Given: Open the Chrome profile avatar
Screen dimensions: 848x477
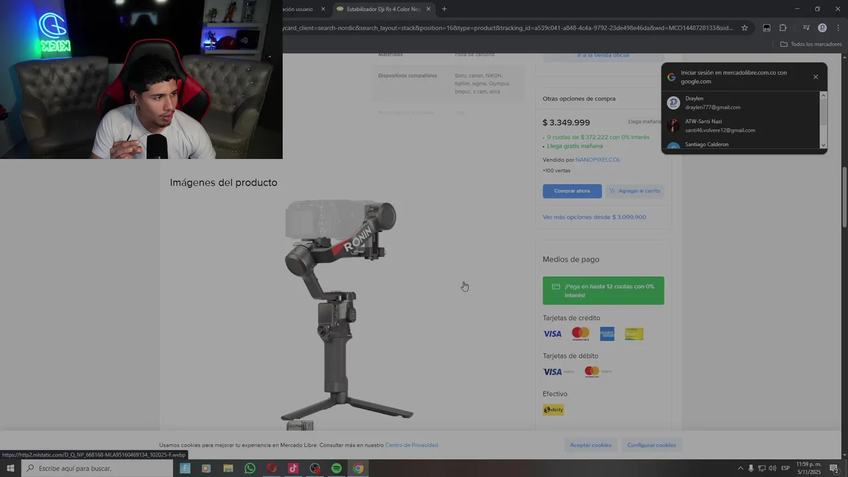Looking at the screenshot, I should pos(822,28).
